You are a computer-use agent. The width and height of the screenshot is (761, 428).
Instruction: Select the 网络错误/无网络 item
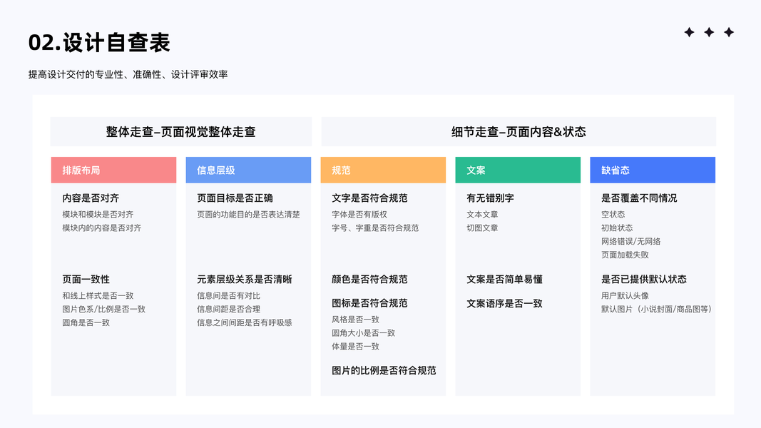coord(631,241)
